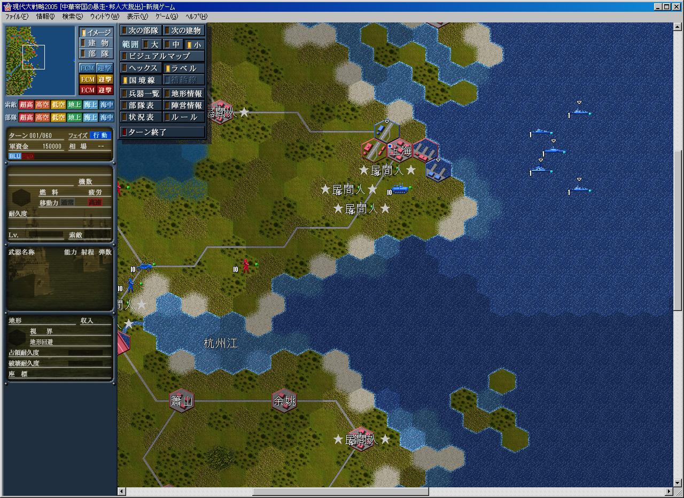This screenshot has height=498, width=684.
Task: Set range (範囲) to 小
Action: click(x=195, y=44)
